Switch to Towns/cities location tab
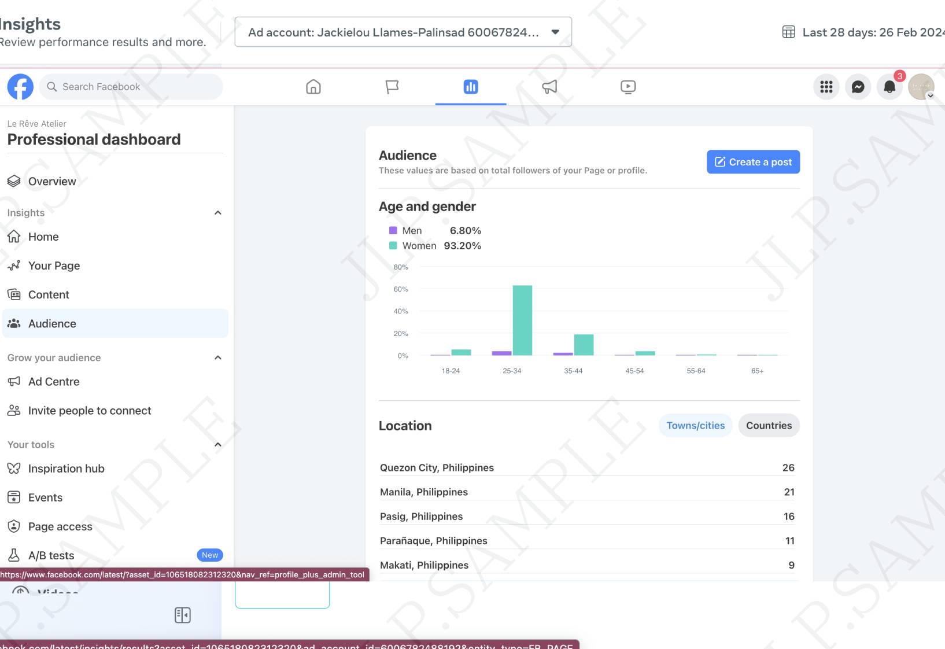 695,426
